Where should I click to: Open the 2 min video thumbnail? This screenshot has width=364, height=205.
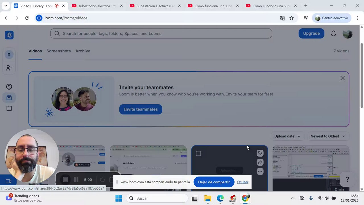coord(311,168)
